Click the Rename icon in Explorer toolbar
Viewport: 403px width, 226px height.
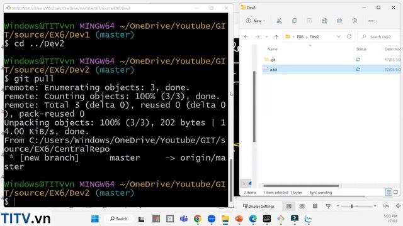coord(324,21)
